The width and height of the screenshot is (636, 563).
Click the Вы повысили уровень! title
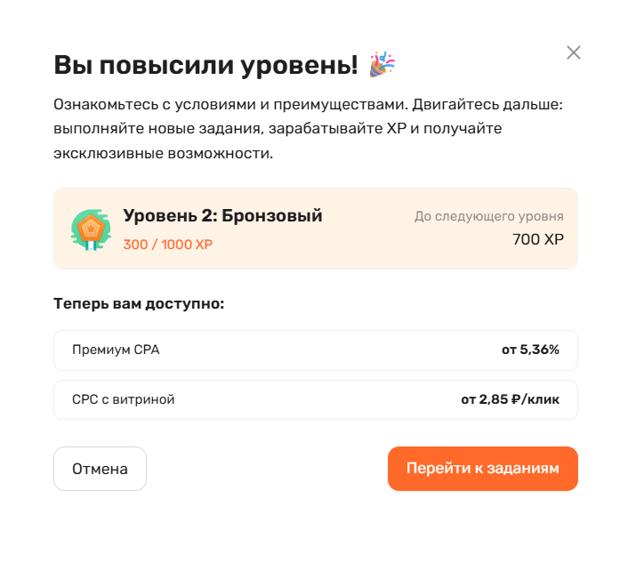[205, 65]
